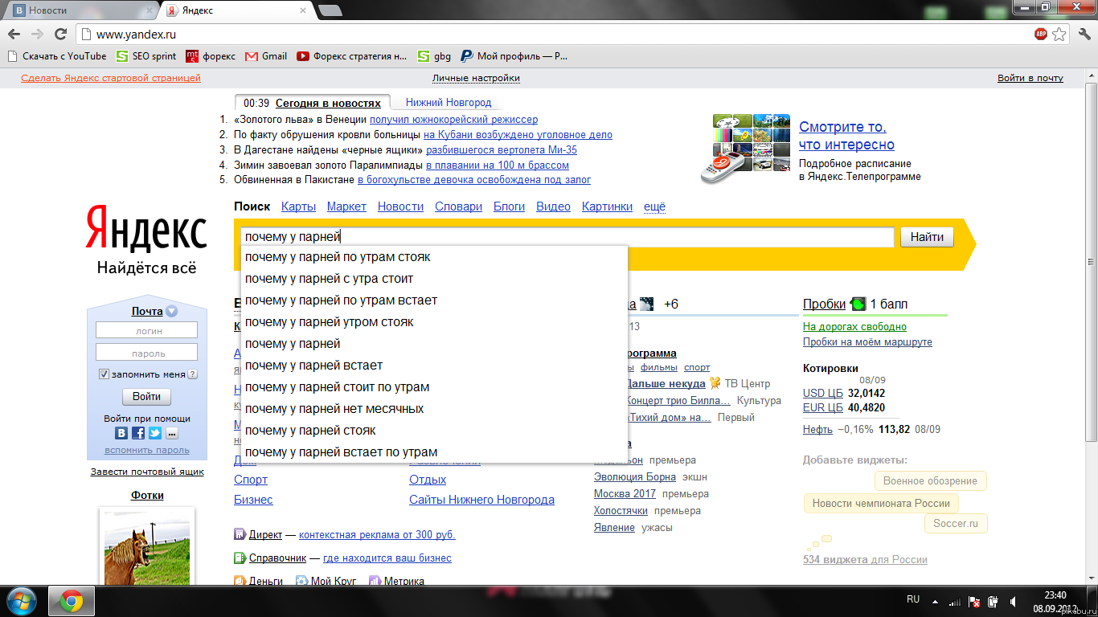Click the page vertical scrollbar
The height and width of the screenshot is (617, 1098).
point(1091,321)
